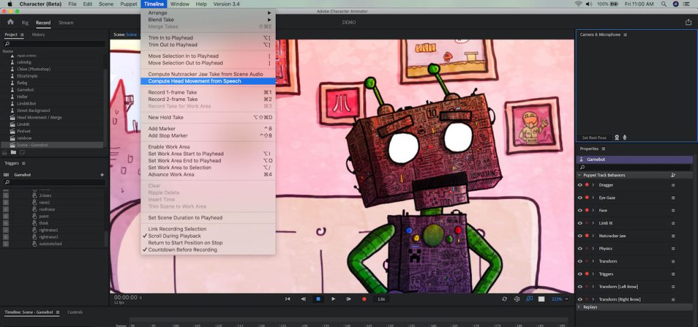Open the Puppet menu
This screenshot has height=327, width=698.
tap(129, 4)
